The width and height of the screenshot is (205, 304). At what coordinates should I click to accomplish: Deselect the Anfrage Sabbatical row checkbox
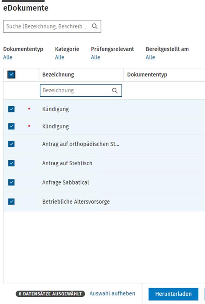pyautogui.click(x=11, y=182)
